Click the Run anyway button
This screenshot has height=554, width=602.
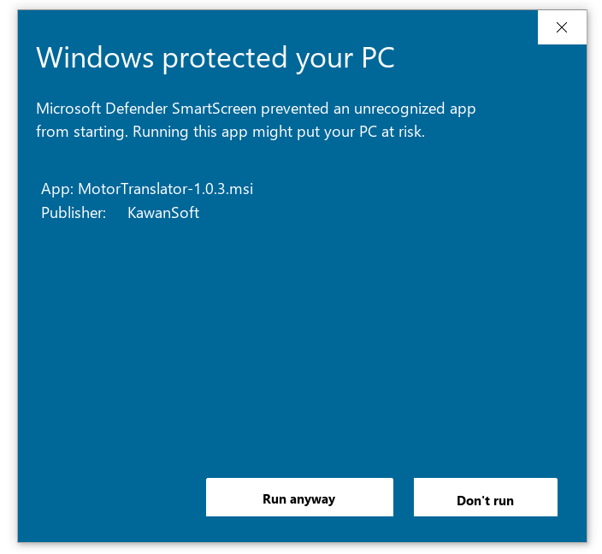point(299,497)
